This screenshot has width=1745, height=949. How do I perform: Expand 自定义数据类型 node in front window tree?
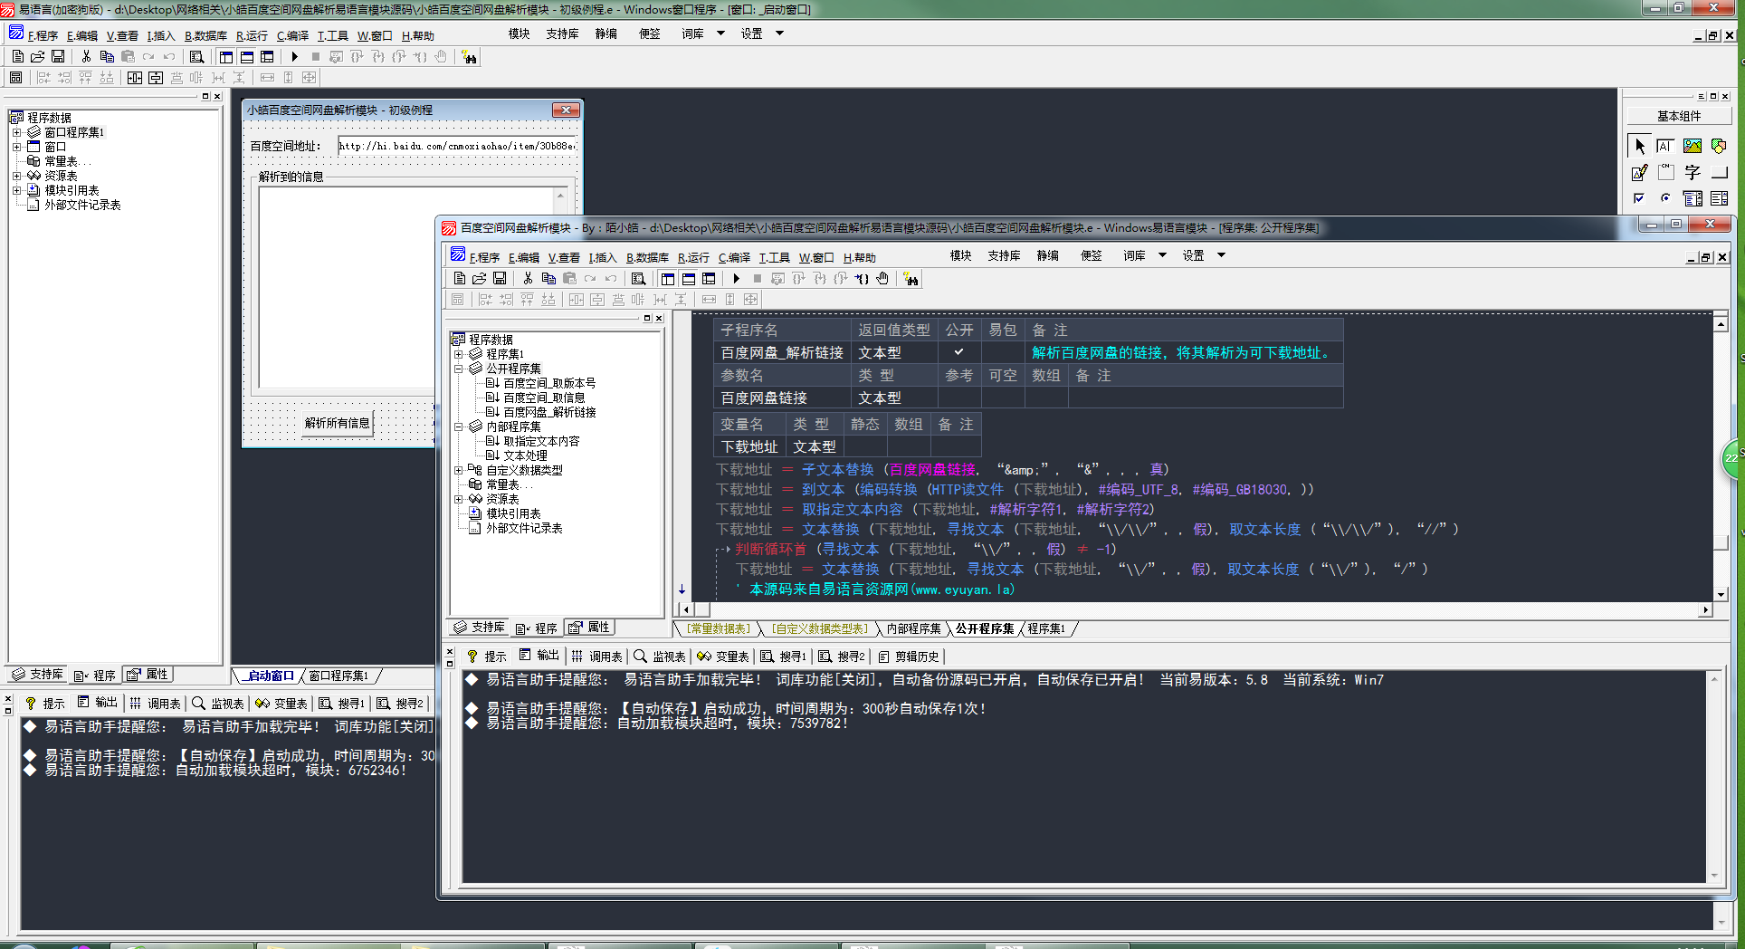tap(458, 470)
